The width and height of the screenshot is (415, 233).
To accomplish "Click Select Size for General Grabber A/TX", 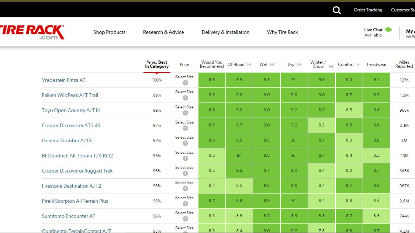I will [x=184, y=137].
